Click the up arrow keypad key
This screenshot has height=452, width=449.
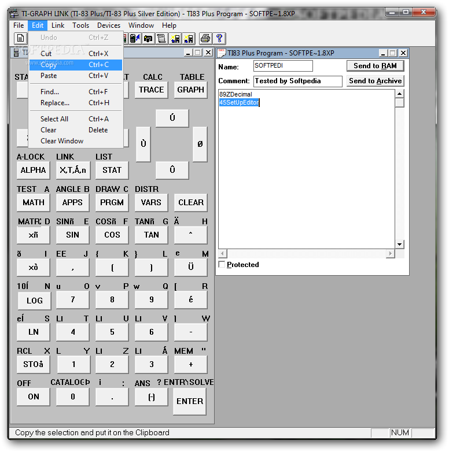click(x=172, y=118)
